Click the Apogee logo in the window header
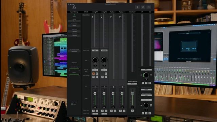 click(x=74, y=7)
